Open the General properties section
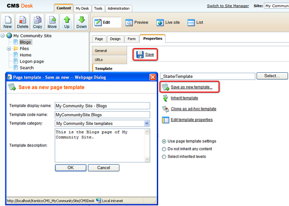The image size is (289, 206). click(109, 50)
